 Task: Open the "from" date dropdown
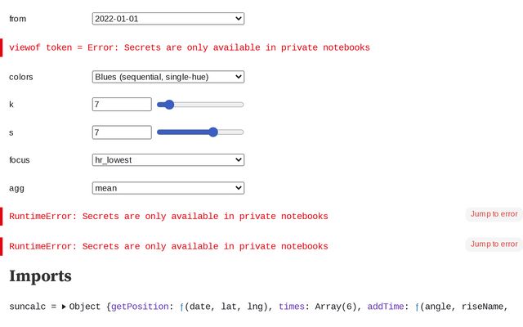point(168,19)
